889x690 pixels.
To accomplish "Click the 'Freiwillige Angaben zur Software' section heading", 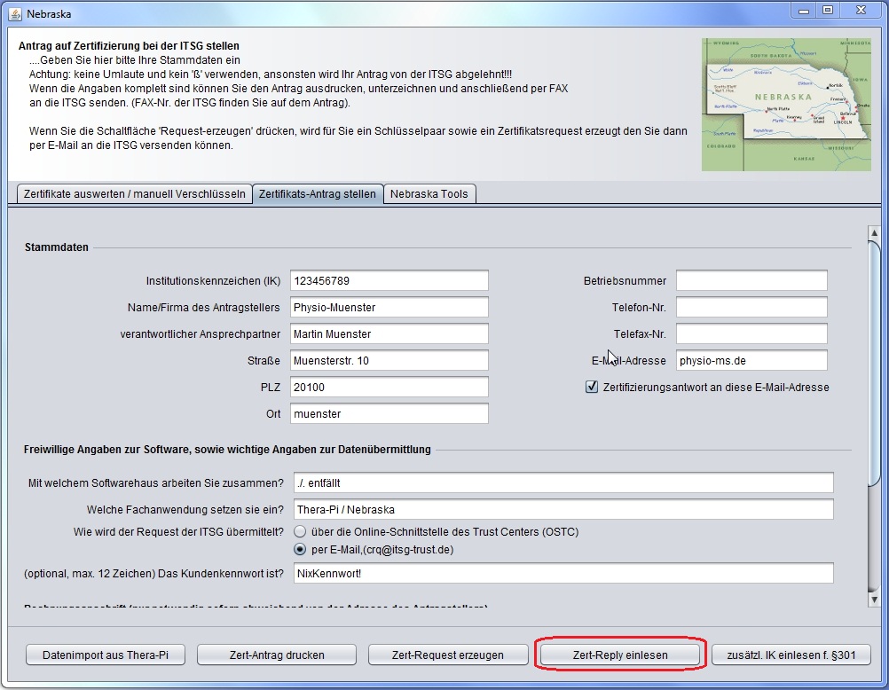I will coord(227,449).
